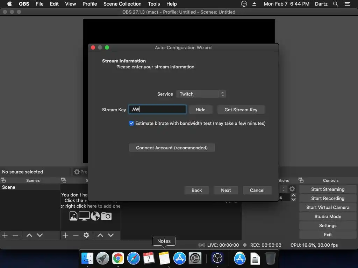Open the source Properties gear button
Screen dimensions: 358x268
(80, 172)
